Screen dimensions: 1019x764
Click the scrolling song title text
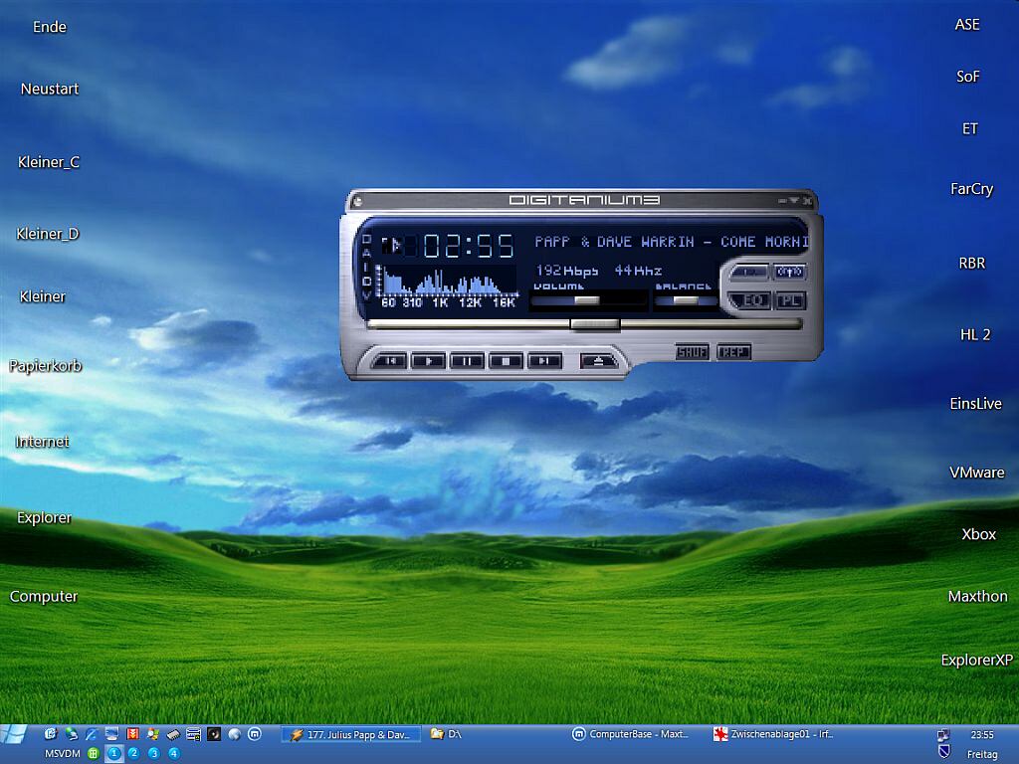pyautogui.click(x=672, y=242)
